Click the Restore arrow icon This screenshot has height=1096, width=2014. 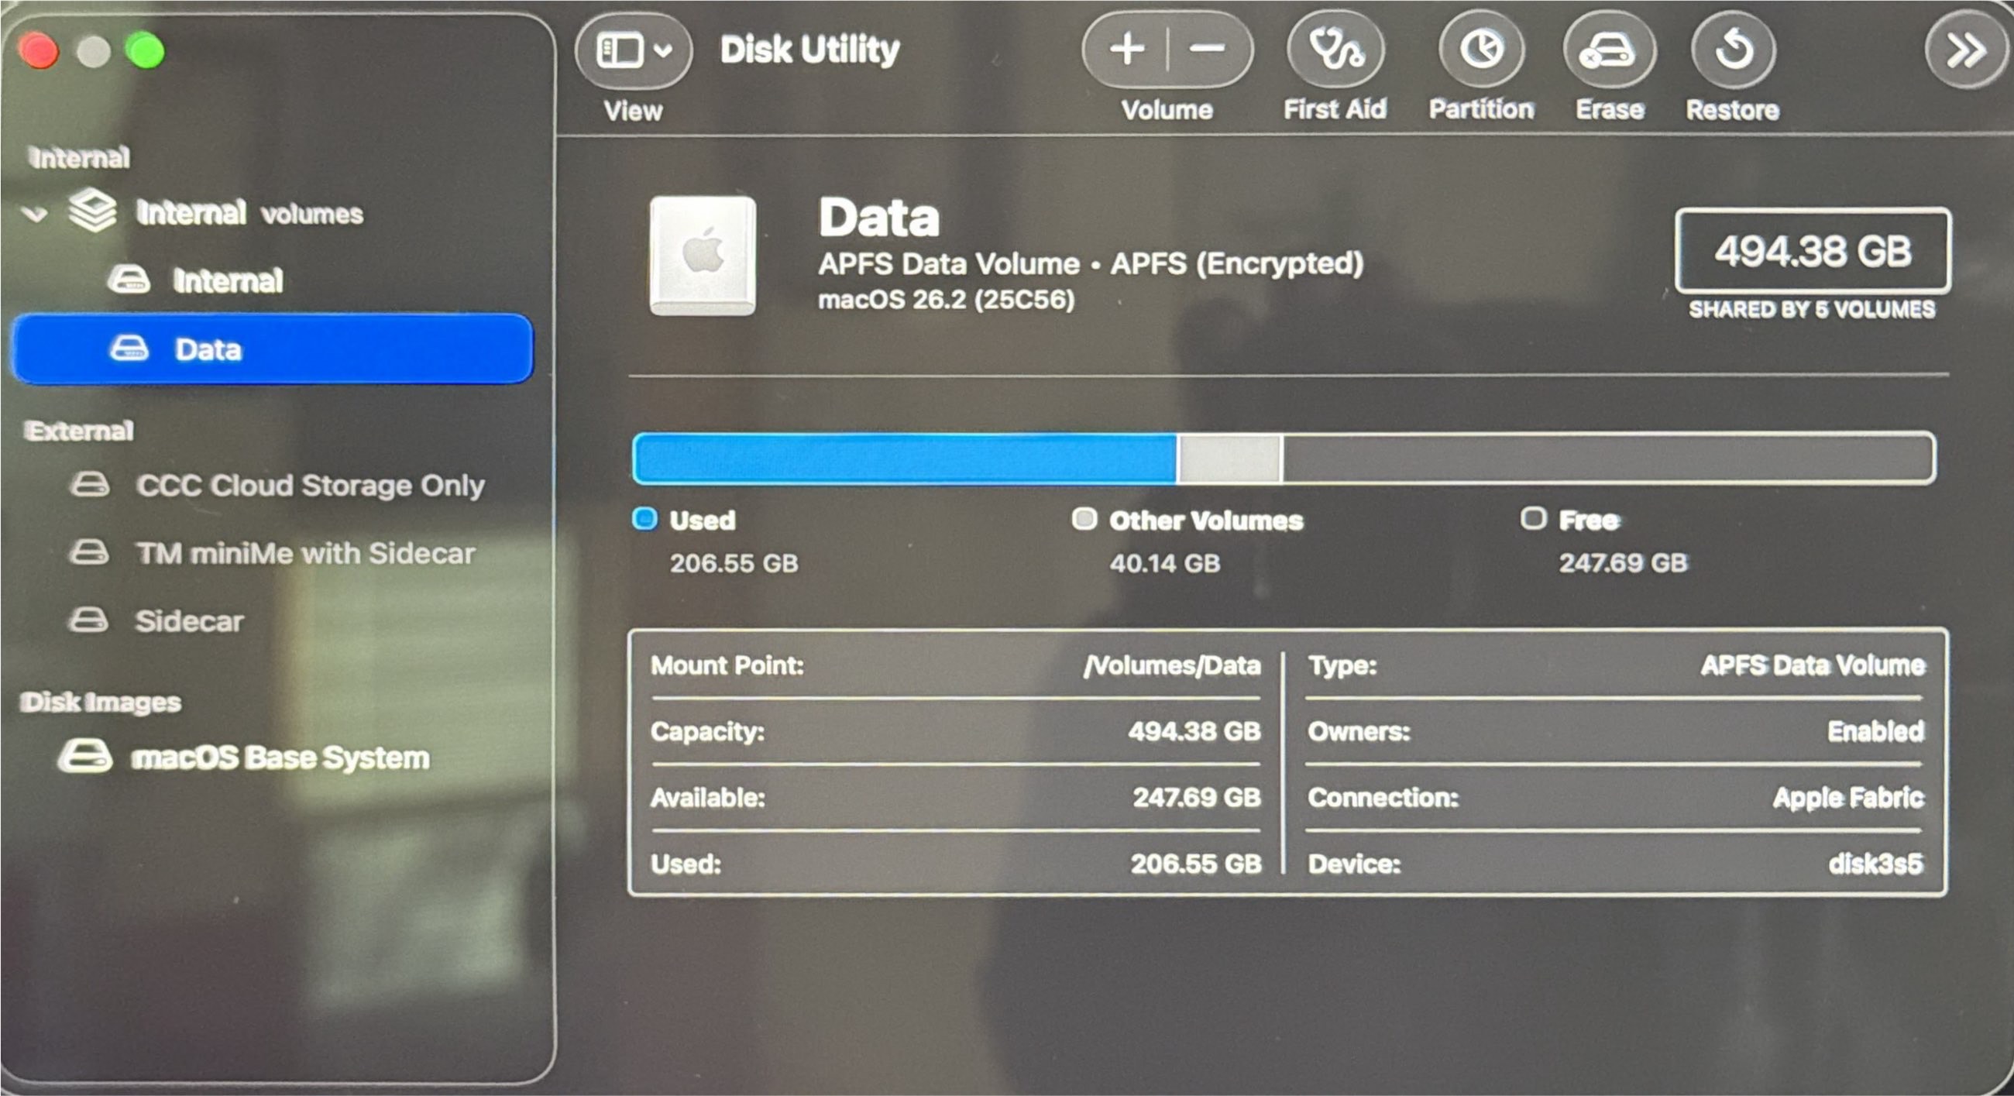click(1734, 50)
